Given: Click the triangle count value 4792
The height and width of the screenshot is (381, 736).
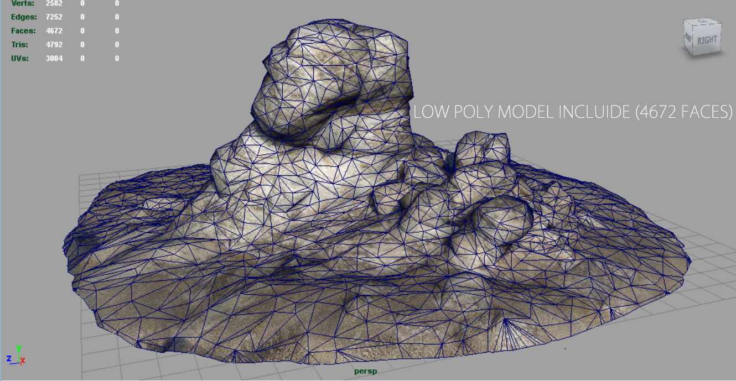Looking at the screenshot, I should point(54,45).
